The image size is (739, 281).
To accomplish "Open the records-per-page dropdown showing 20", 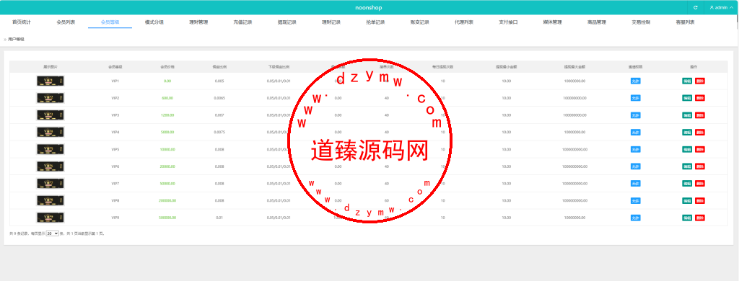I will (x=52, y=233).
